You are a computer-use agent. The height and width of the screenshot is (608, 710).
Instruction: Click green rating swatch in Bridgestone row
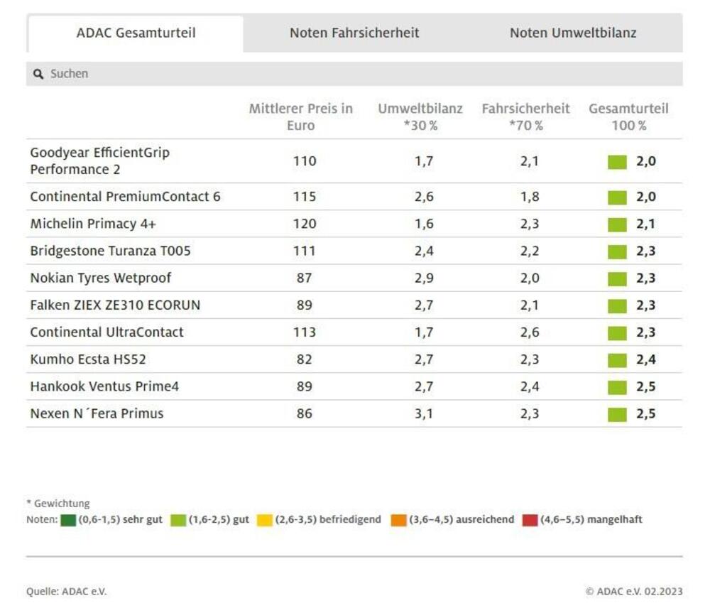(617, 252)
